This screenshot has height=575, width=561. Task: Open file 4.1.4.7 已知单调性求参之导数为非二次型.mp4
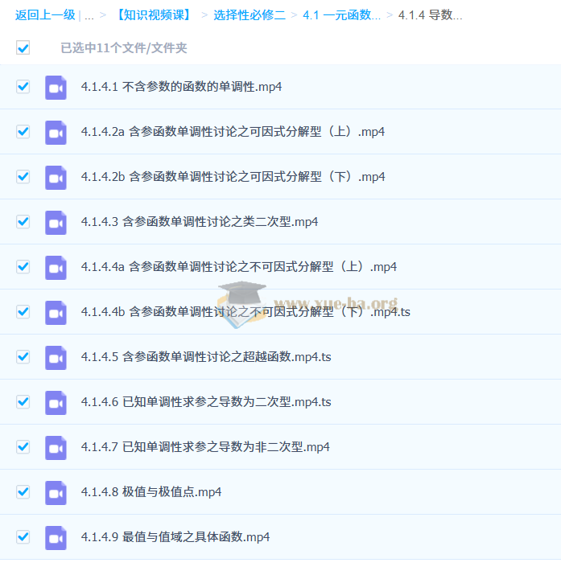click(x=205, y=447)
